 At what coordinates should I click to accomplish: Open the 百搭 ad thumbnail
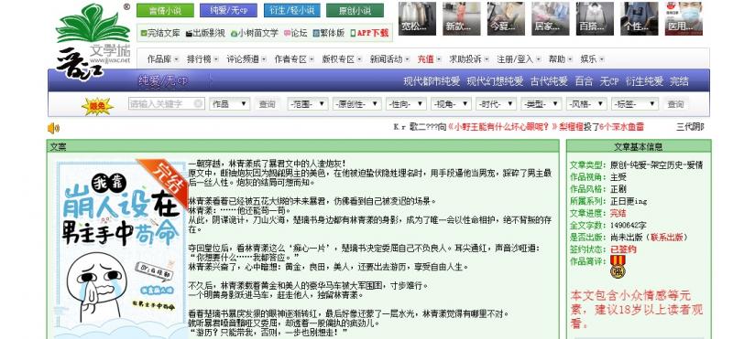pos(595,18)
